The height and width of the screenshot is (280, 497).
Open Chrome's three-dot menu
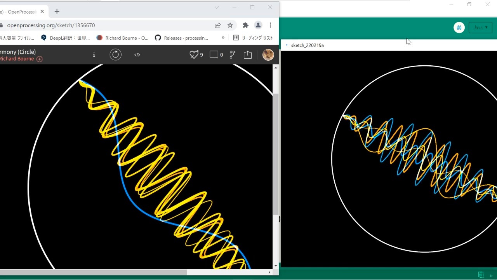[x=271, y=25]
